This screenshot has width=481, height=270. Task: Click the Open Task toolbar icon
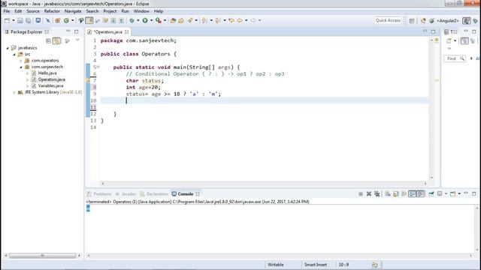(x=181, y=20)
